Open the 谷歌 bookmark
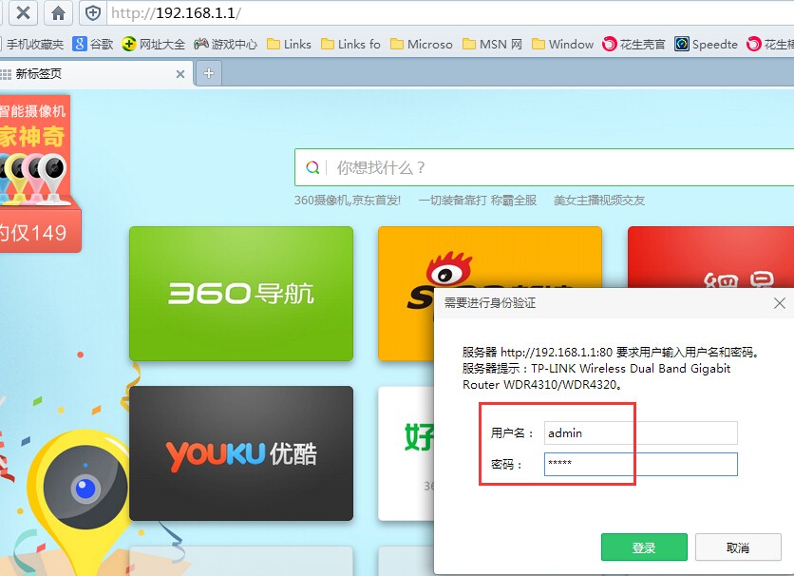This screenshot has width=794, height=576. click(93, 45)
